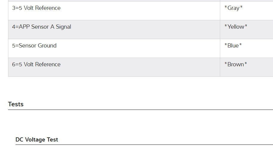Select the "Gray" wire color value

[x=233, y=8]
